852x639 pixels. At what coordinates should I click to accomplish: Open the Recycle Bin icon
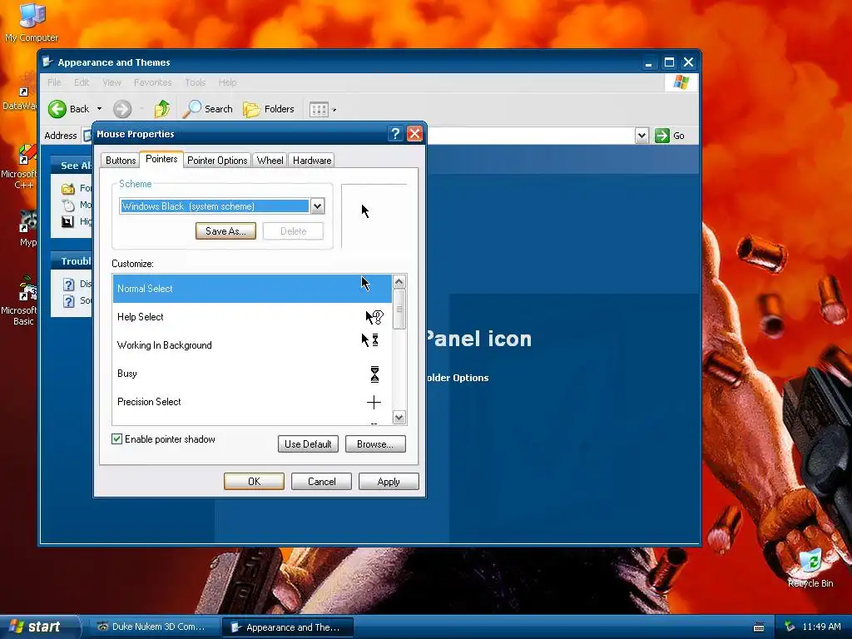[x=810, y=567]
